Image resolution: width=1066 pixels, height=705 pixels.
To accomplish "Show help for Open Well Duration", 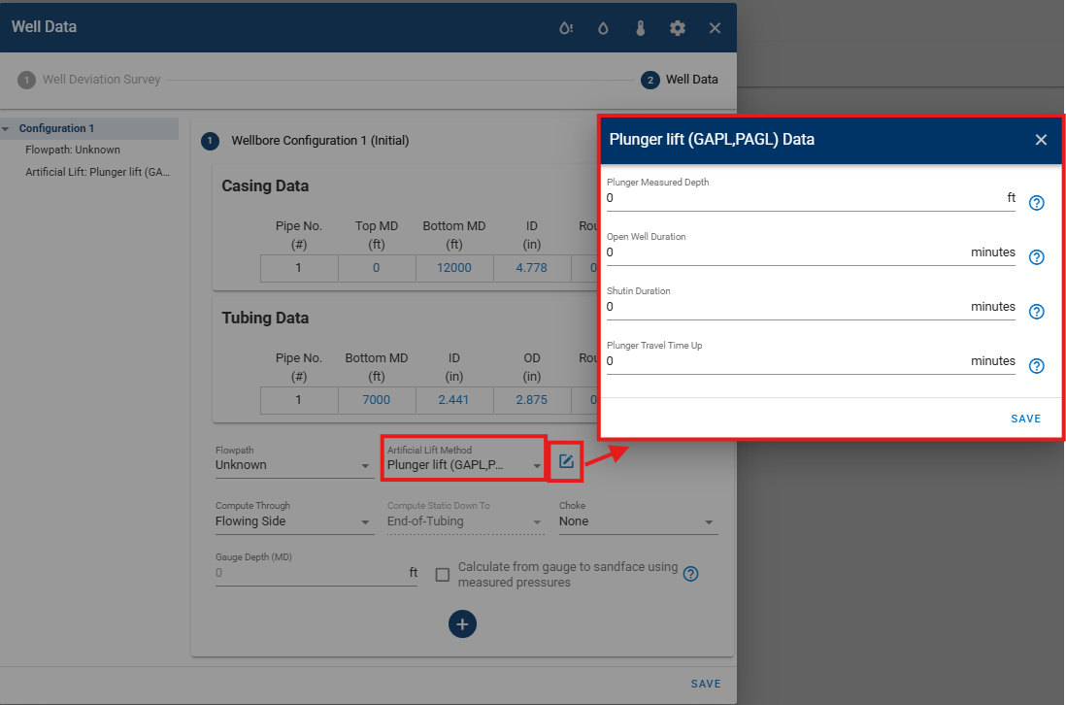I will click(1036, 257).
